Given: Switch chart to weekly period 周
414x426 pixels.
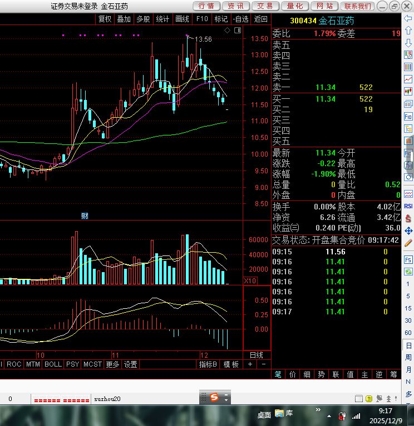Looking at the screenshot, I should click(408, 357).
